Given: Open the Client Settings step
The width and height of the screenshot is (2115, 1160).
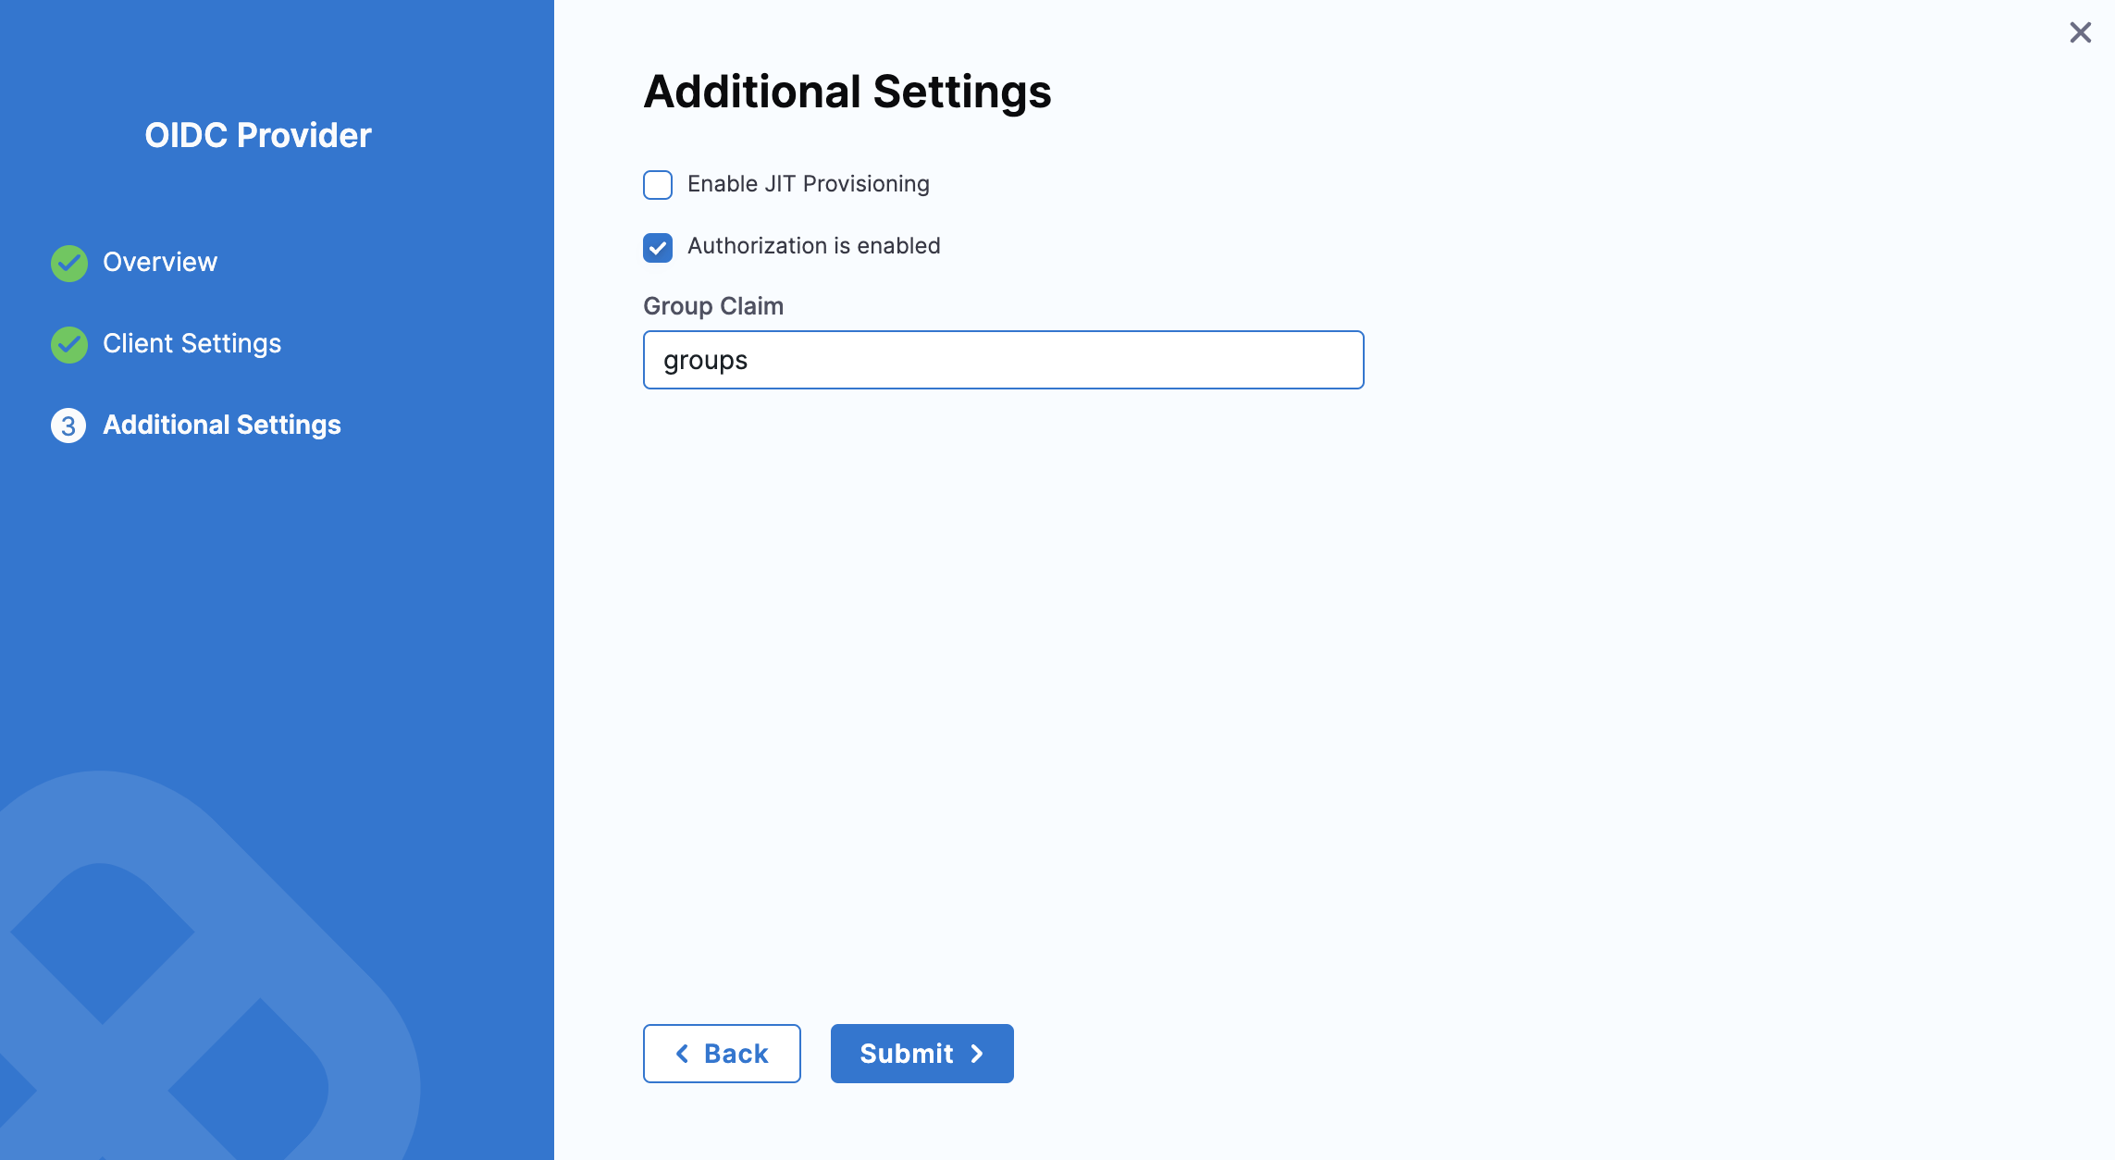Looking at the screenshot, I should pos(192,344).
